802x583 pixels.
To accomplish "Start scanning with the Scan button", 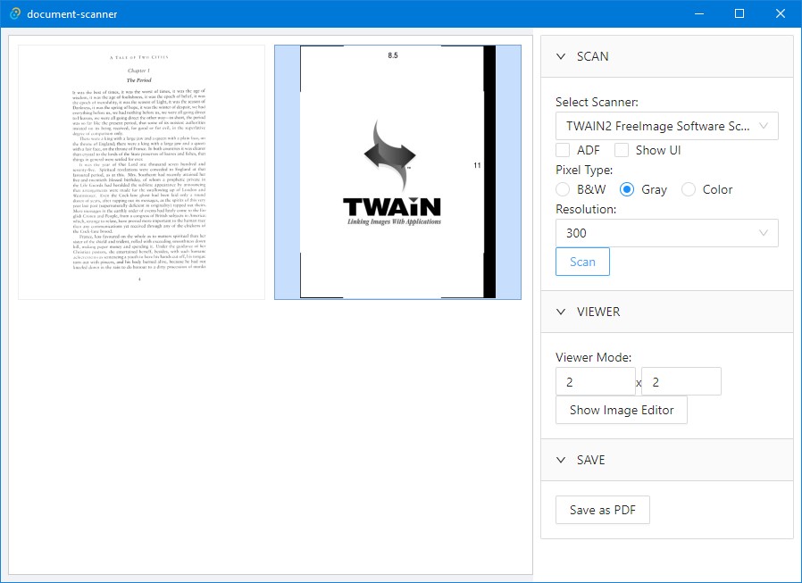I will pyautogui.click(x=582, y=262).
